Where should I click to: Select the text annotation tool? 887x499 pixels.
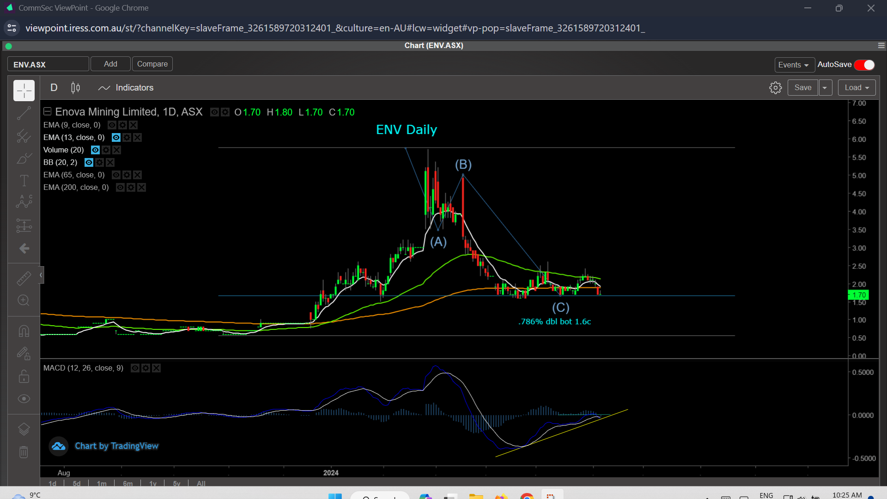tap(24, 181)
